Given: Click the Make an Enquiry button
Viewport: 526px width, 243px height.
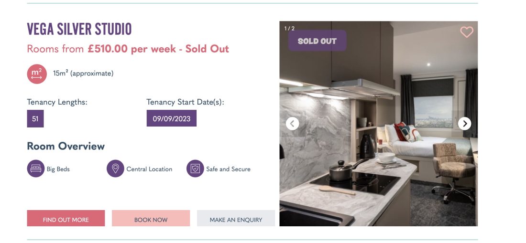Looking at the screenshot, I should click(236, 218).
